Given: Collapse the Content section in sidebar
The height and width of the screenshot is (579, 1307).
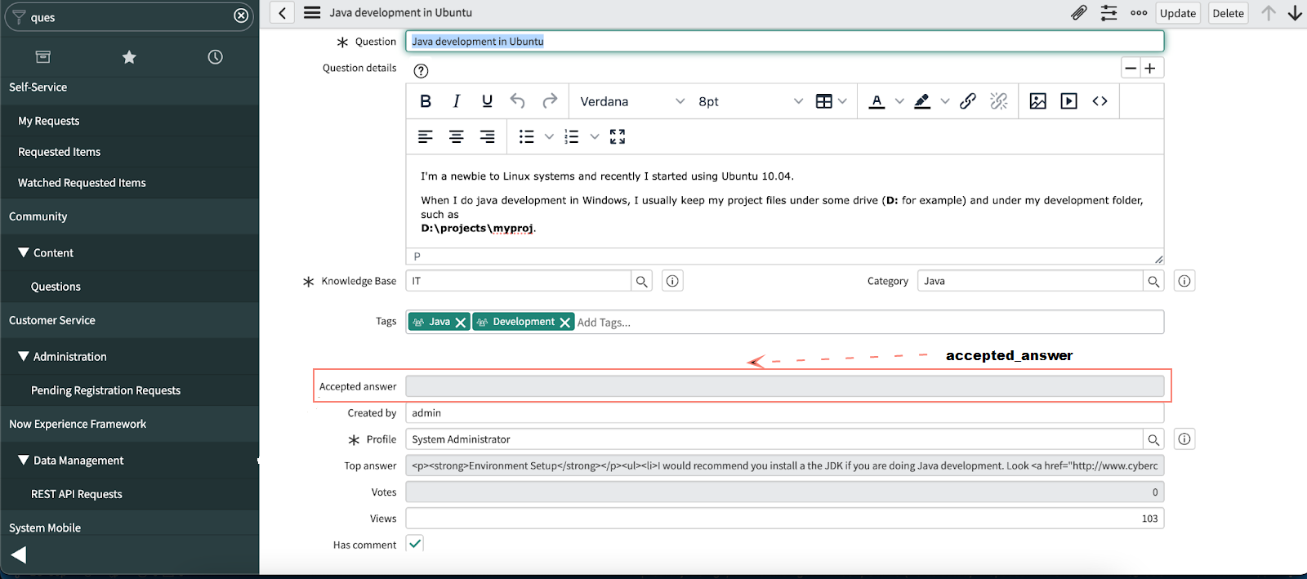Looking at the screenshot, I should [x=24, y=253].
